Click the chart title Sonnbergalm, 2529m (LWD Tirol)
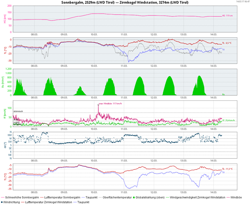The height and width of the screenshot is (205, 250). pyautogui.click(x=88, y=2)
